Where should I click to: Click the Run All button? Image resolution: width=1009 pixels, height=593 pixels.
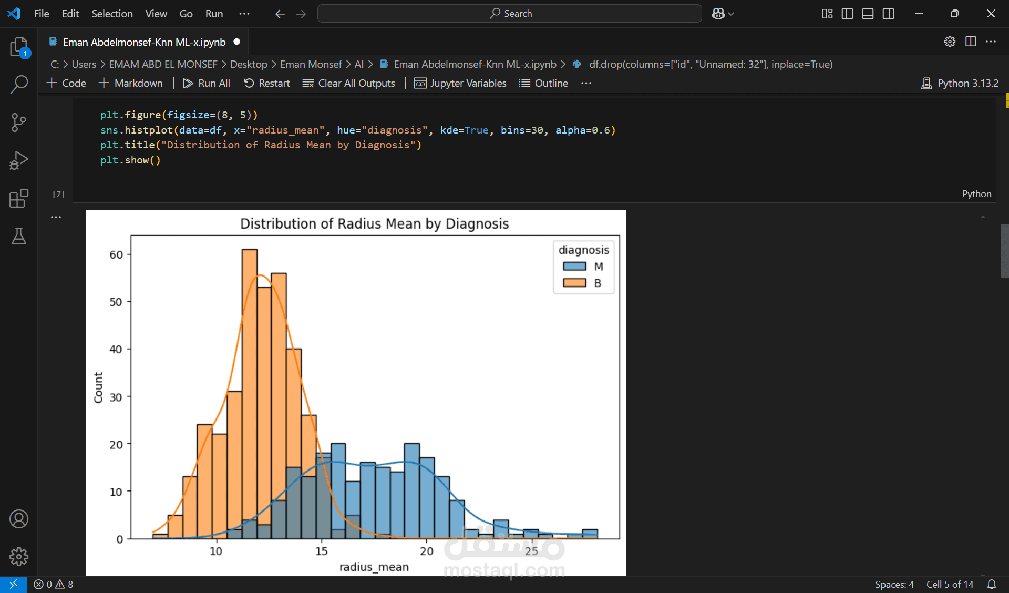(207, 83)
